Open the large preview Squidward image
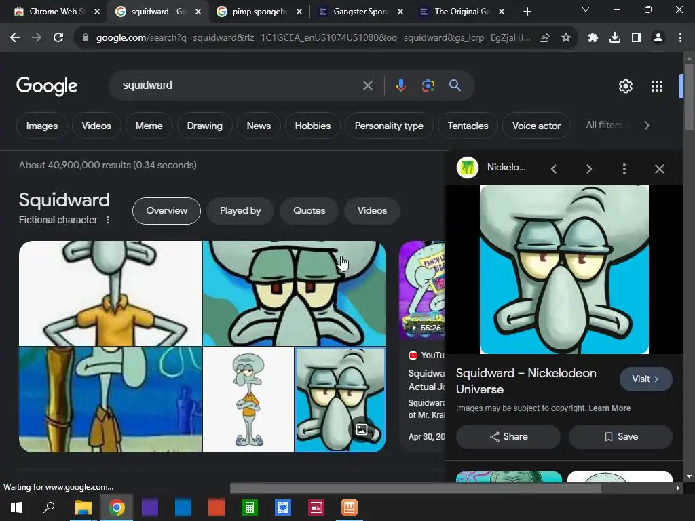The width and height of the screenshot is (695, 521). click(x=564, y=269)
